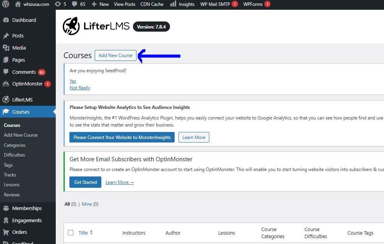
Task: Open the Add New Course submenu item
Action: pos(21,135)
